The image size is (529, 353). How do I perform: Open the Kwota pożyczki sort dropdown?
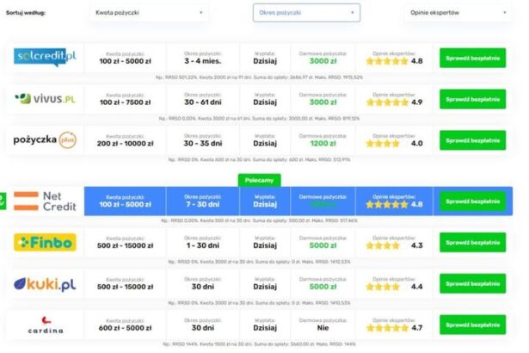point(149,14)
